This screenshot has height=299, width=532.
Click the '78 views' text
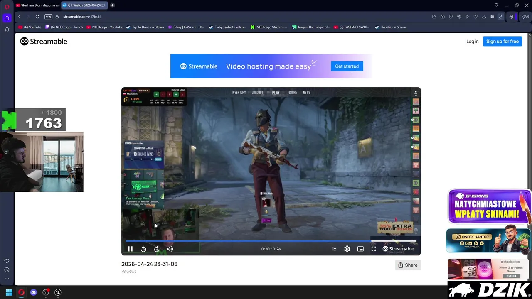click(x=129, y=272)
